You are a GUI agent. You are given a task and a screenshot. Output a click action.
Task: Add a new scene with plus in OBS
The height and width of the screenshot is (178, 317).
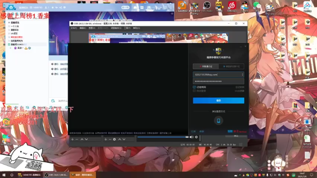click(x=72, y=139)
